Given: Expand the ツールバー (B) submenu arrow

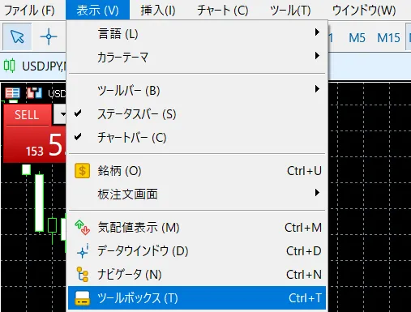Looking at the screenshot, I should coord(317,89).
